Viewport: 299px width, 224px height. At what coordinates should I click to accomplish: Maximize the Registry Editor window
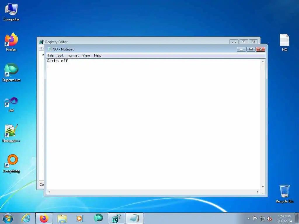(x=244, y=42)
